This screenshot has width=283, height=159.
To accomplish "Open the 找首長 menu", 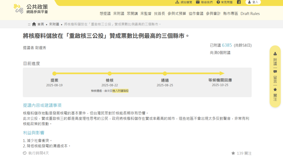I will [160, 14].
